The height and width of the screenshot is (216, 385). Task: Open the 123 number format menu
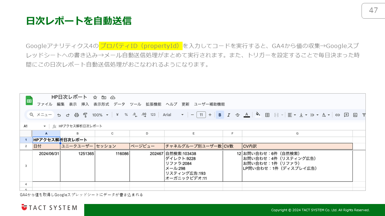click(x=153, y=115)
